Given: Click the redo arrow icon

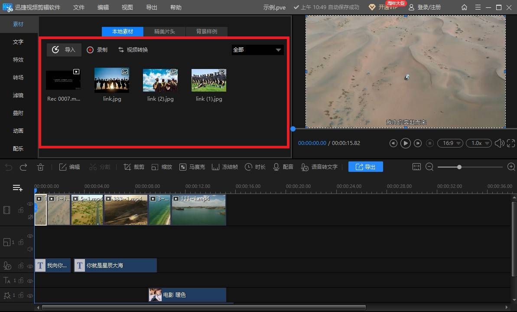Looking at the screenshot, I should (x=23, y=167).
